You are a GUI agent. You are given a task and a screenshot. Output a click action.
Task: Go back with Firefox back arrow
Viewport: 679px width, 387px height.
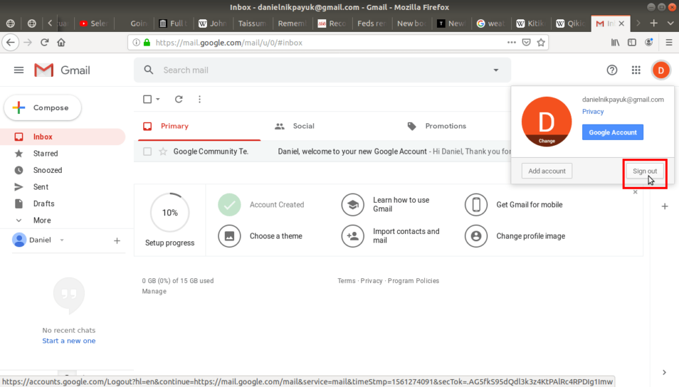[x=11, y=42]
